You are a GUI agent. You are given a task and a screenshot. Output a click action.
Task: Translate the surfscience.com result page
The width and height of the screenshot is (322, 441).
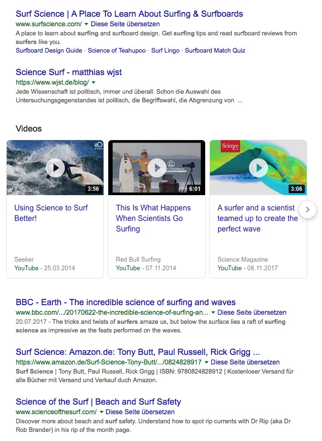(x=125, y=24)
